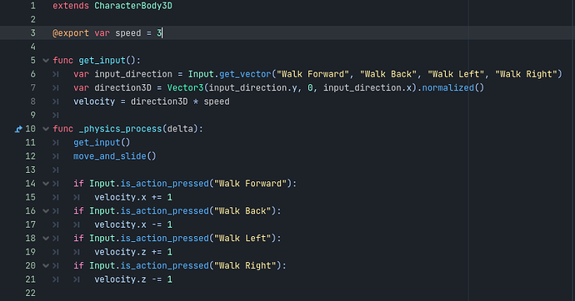Click the move_and_slide function call
The image size is (575, 301).
[110, 156]
